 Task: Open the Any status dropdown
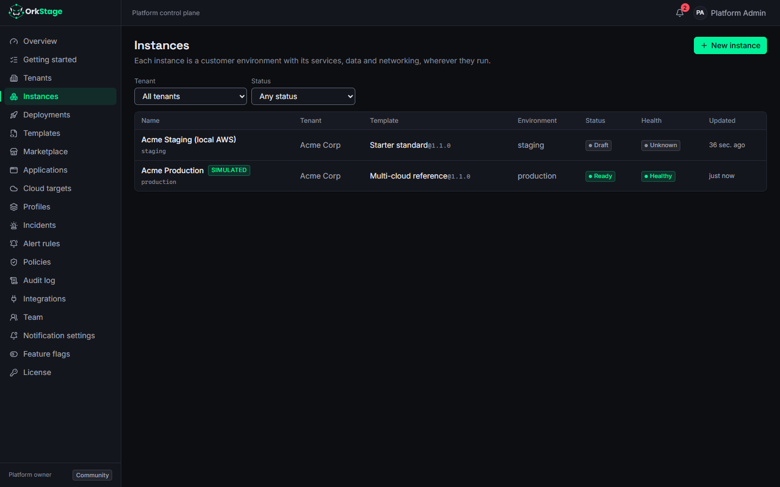pos(303,96)
